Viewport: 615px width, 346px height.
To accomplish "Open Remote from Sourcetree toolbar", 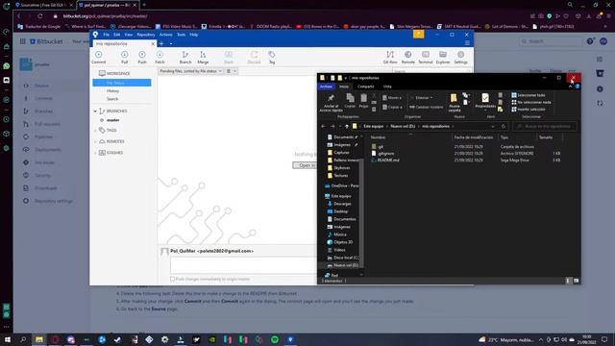I will [x=407, y=57].
